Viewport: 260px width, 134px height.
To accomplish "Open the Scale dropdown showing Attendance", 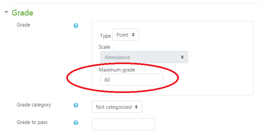I will tap(144, 57).
